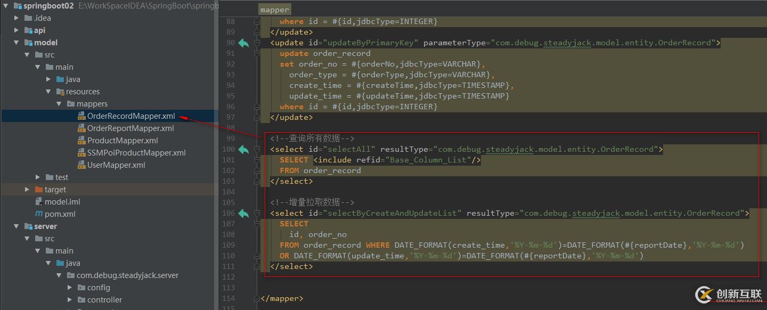
Task: Expand the controller package in server
Action: pyautogui.click(x=70, y=300)
